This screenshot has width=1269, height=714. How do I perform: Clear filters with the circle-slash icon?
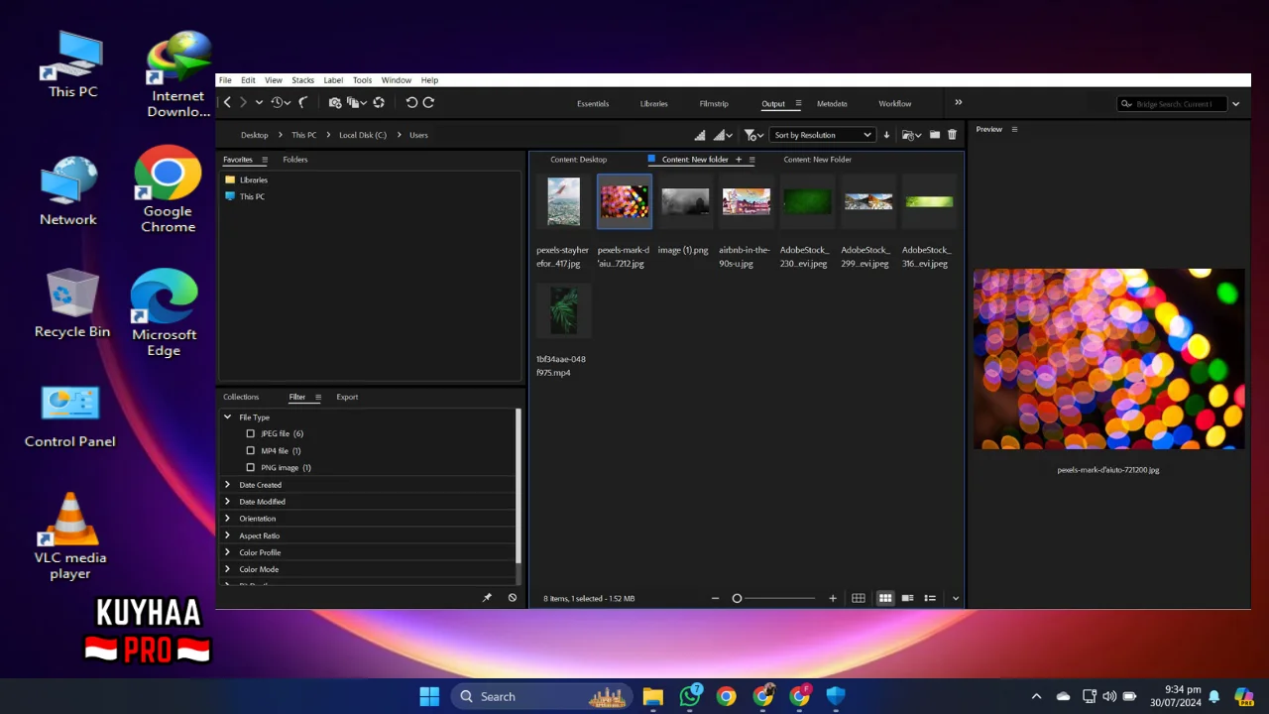coord(512,598)
